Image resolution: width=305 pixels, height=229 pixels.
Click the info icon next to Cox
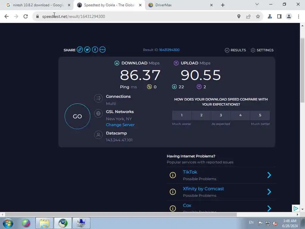pyautogui.click(x=173, y=208)
